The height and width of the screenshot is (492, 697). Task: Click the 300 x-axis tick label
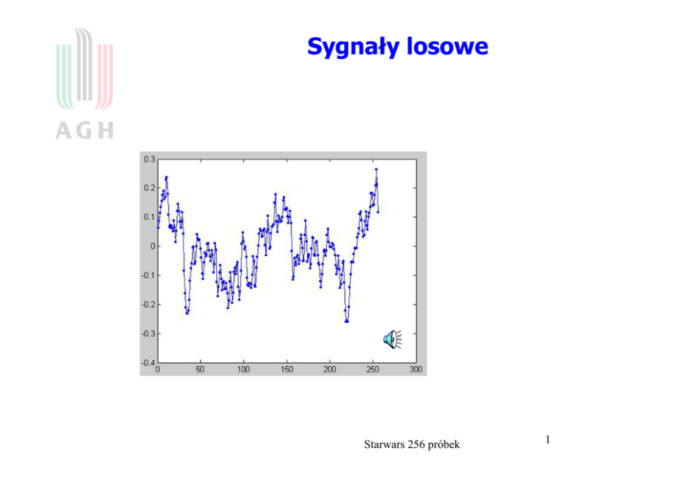coord(416,369)
